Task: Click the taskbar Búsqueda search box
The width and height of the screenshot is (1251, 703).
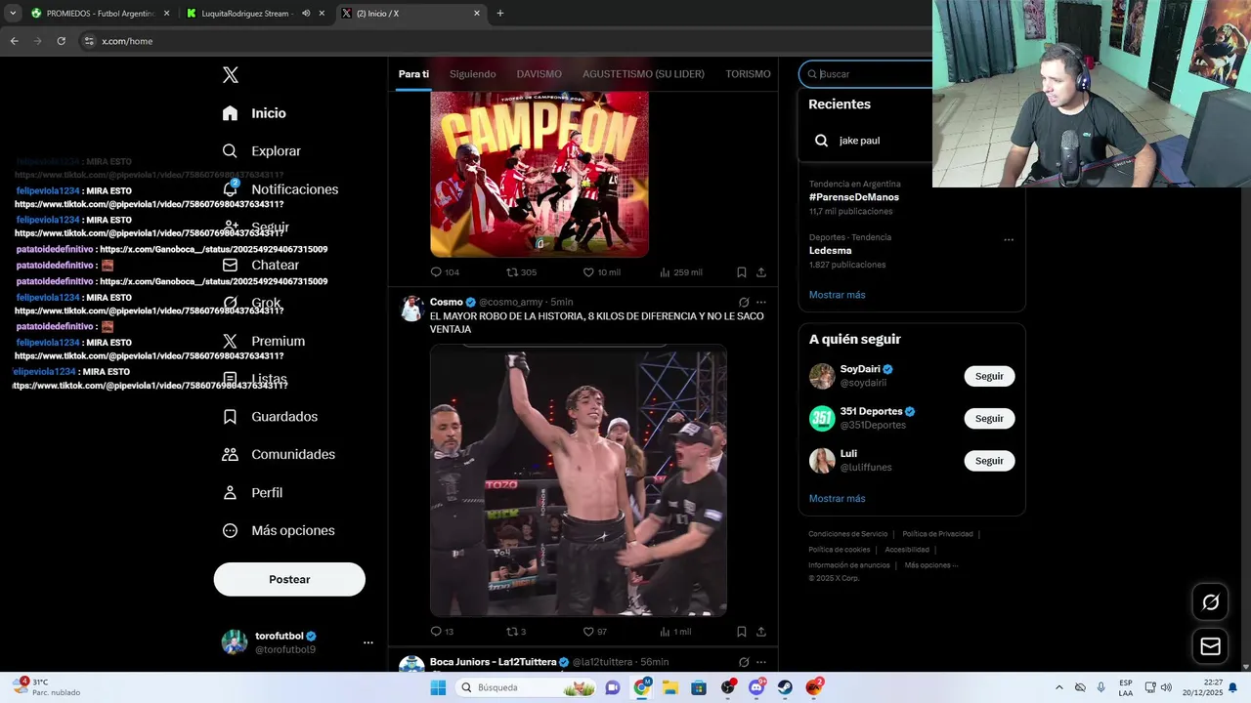Action: (x=526, y=687)
